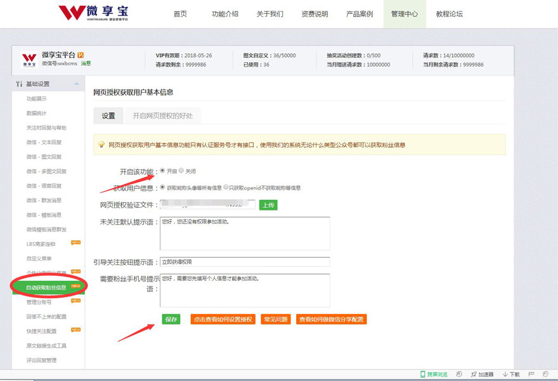558x381 pixels.
Task: Open 产品案例 in top navigation
Action: pyautogui.click(x=360, y=14)
